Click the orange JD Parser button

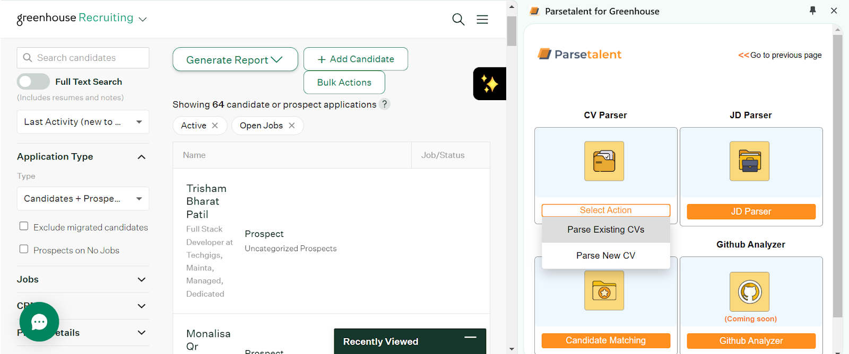(x=751, y=211)
